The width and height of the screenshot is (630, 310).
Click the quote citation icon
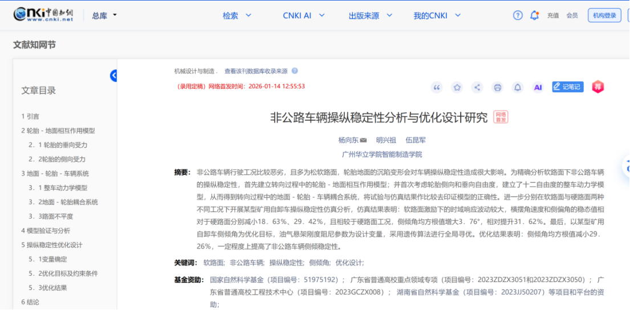tap(437, 87)
